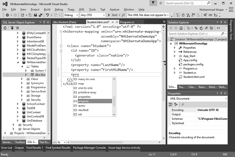Click Solution Explorer Refresh icon
This screenshot has width=235, height=157.
click(x=201, y=28)
